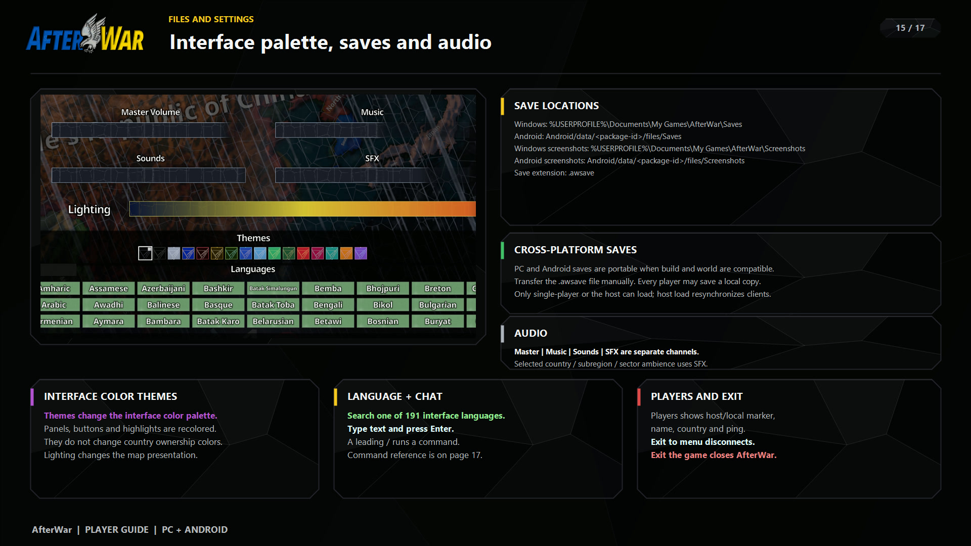Screen dimensions: 971x546
Task: Select the Batak Simalungun language
Action: click(273, 288)
